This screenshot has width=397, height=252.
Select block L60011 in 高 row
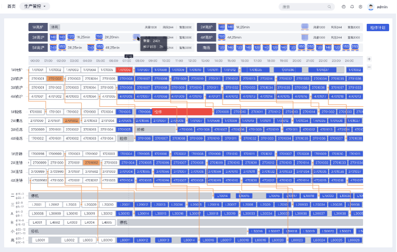click(x=125, y=240)
